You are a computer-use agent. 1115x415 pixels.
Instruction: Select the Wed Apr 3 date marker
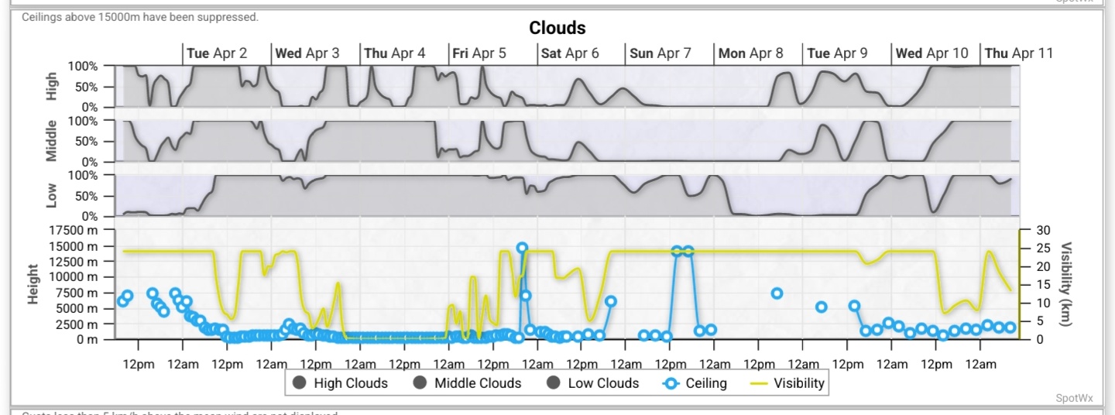307,53
